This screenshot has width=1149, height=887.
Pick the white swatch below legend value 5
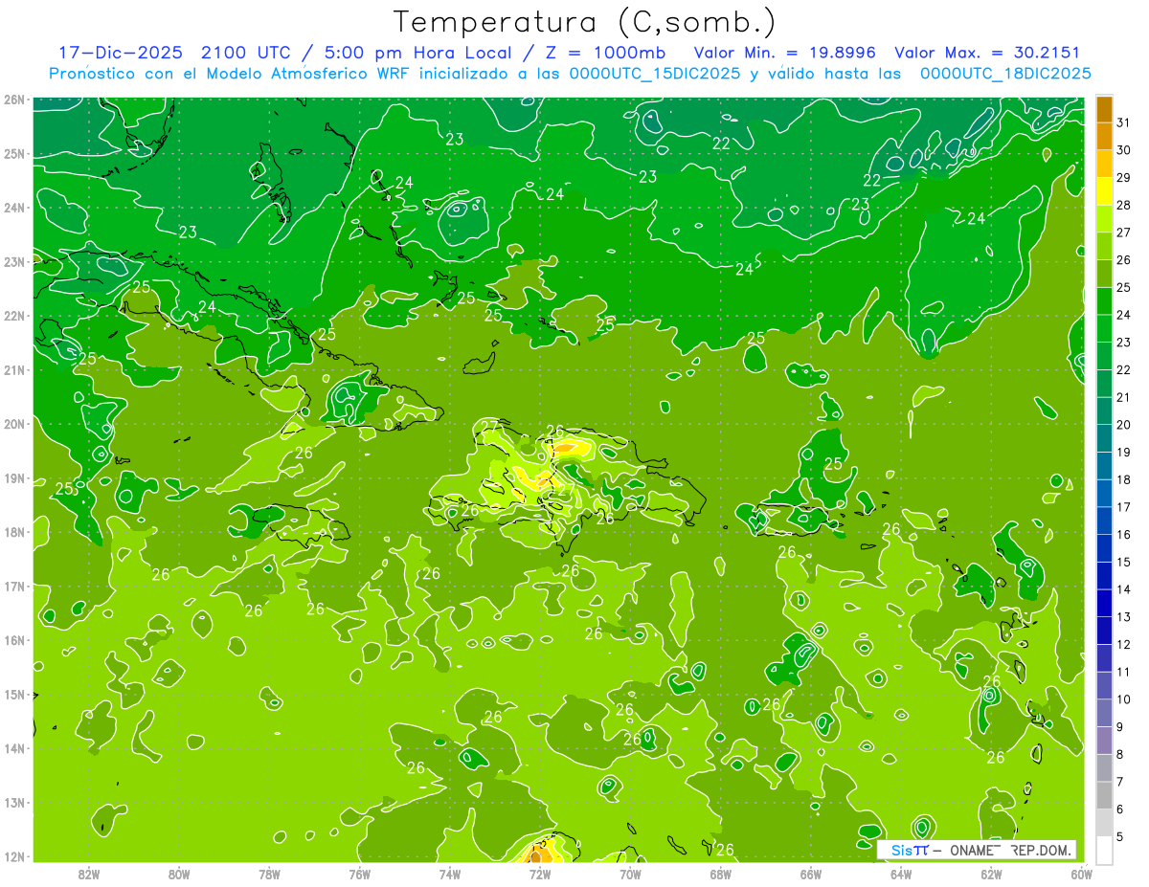(1104, 851)
